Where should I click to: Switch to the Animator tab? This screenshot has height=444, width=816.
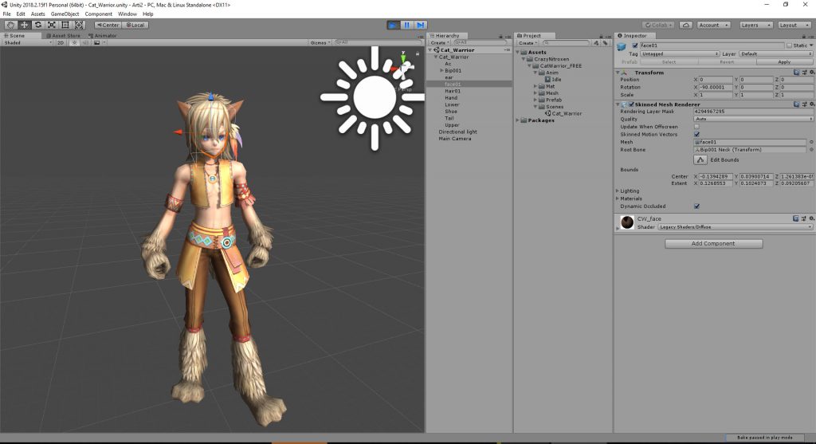click(x=103, y=36)
